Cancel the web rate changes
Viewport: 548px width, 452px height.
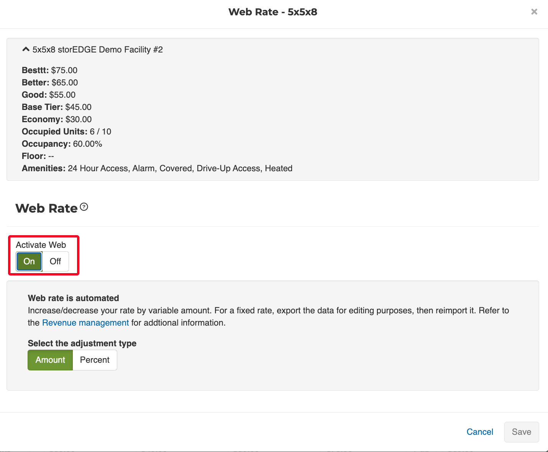point(479,432)
